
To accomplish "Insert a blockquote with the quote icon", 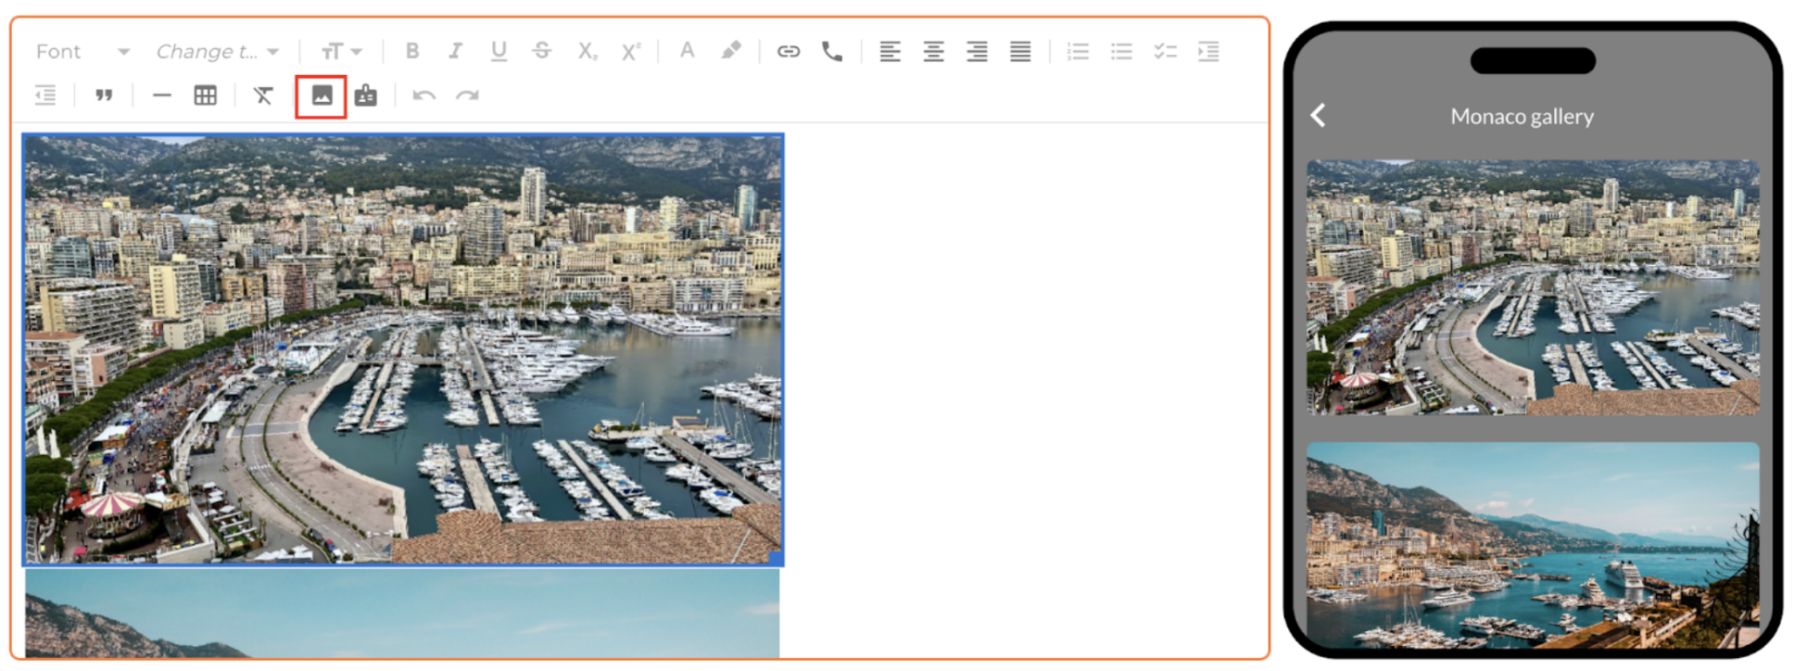I will pyautogui.click(x=104, y=95).
